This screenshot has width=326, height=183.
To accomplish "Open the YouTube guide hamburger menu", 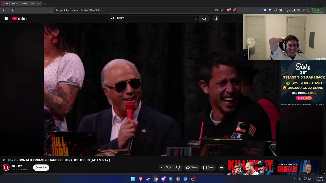I will [6, 19].
